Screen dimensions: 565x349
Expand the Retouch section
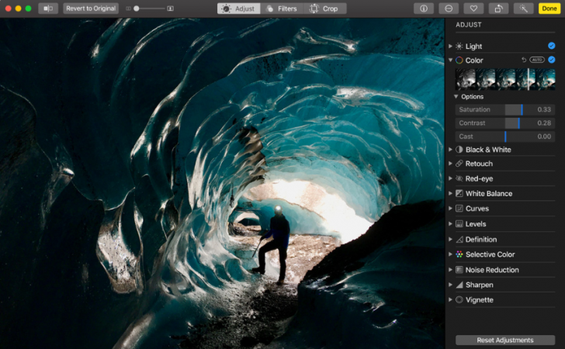click(450, 164)
